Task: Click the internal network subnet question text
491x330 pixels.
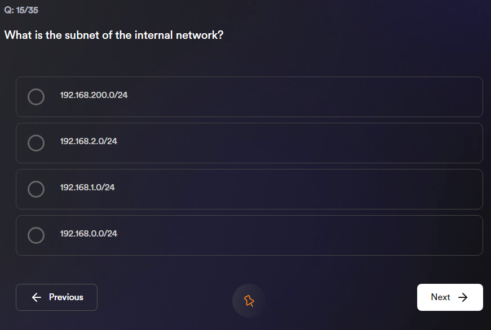Action: click(114, 35)
